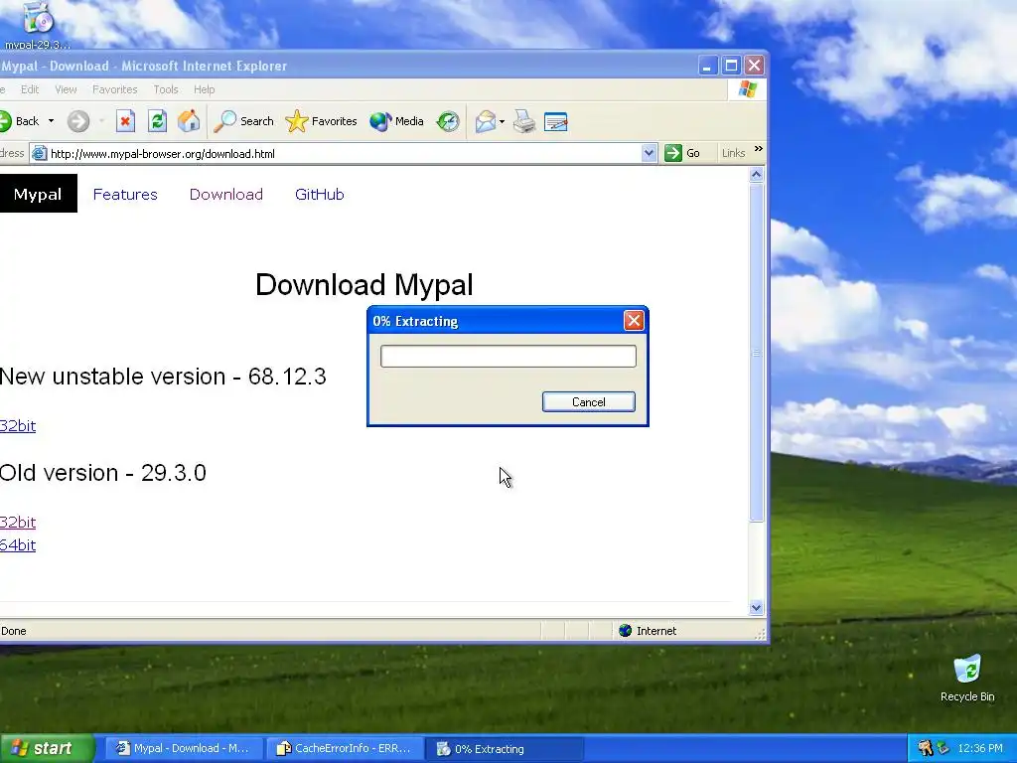
Task: Open the address bar URL dropdown
Action: pyautogui.click(x=649, y=153)
